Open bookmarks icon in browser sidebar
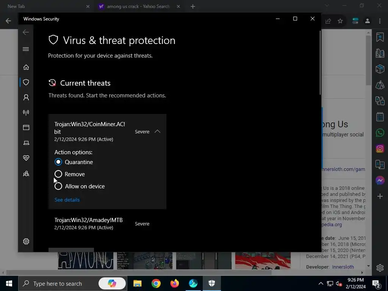The width and height of the screenshot is (388, 291). [380, 38]
